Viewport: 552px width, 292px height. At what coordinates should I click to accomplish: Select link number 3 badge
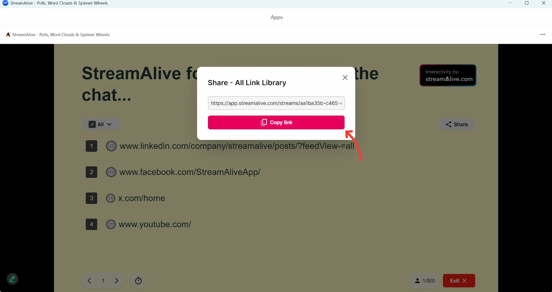(x=91, y=198)
